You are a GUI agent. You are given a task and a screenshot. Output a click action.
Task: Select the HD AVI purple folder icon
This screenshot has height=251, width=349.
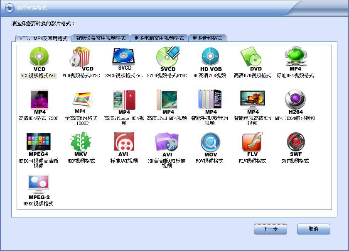tap(167, 144)
